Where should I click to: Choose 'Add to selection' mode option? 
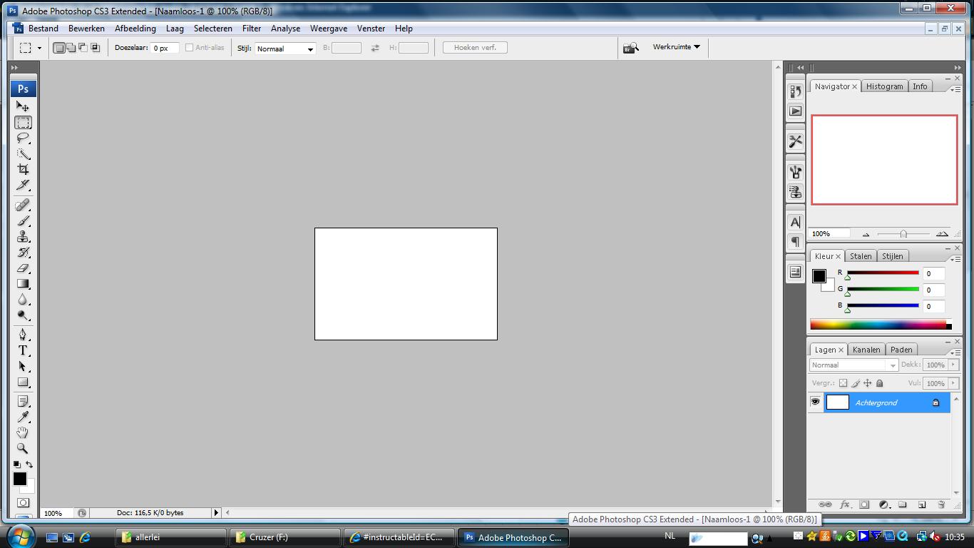(x=71, y=48)
